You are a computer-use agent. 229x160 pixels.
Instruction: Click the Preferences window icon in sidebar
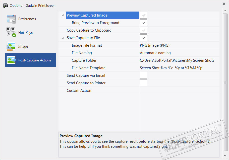coord(11,19)
